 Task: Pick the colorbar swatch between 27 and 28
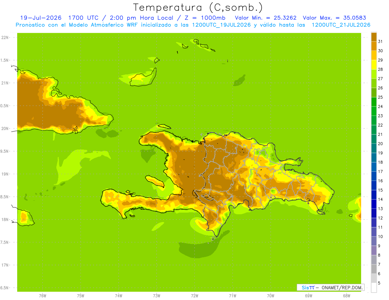(x=374, y=73)
